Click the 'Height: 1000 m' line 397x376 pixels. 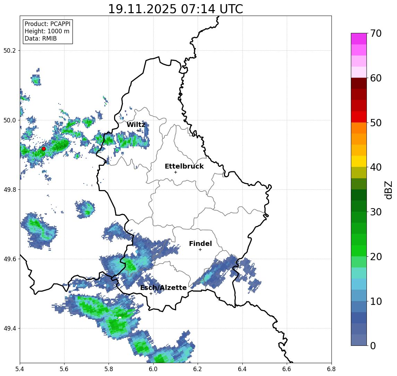(x=47, y=31)
